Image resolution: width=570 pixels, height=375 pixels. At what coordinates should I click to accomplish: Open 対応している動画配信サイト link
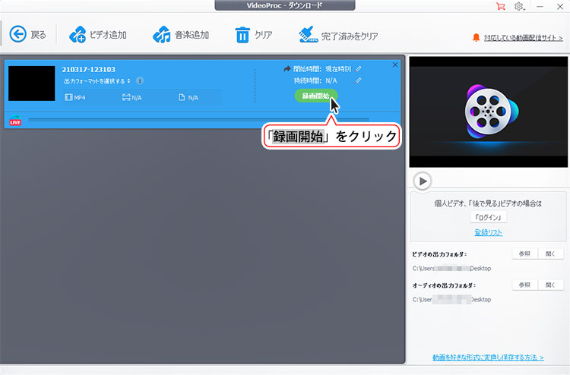(523, 38)
